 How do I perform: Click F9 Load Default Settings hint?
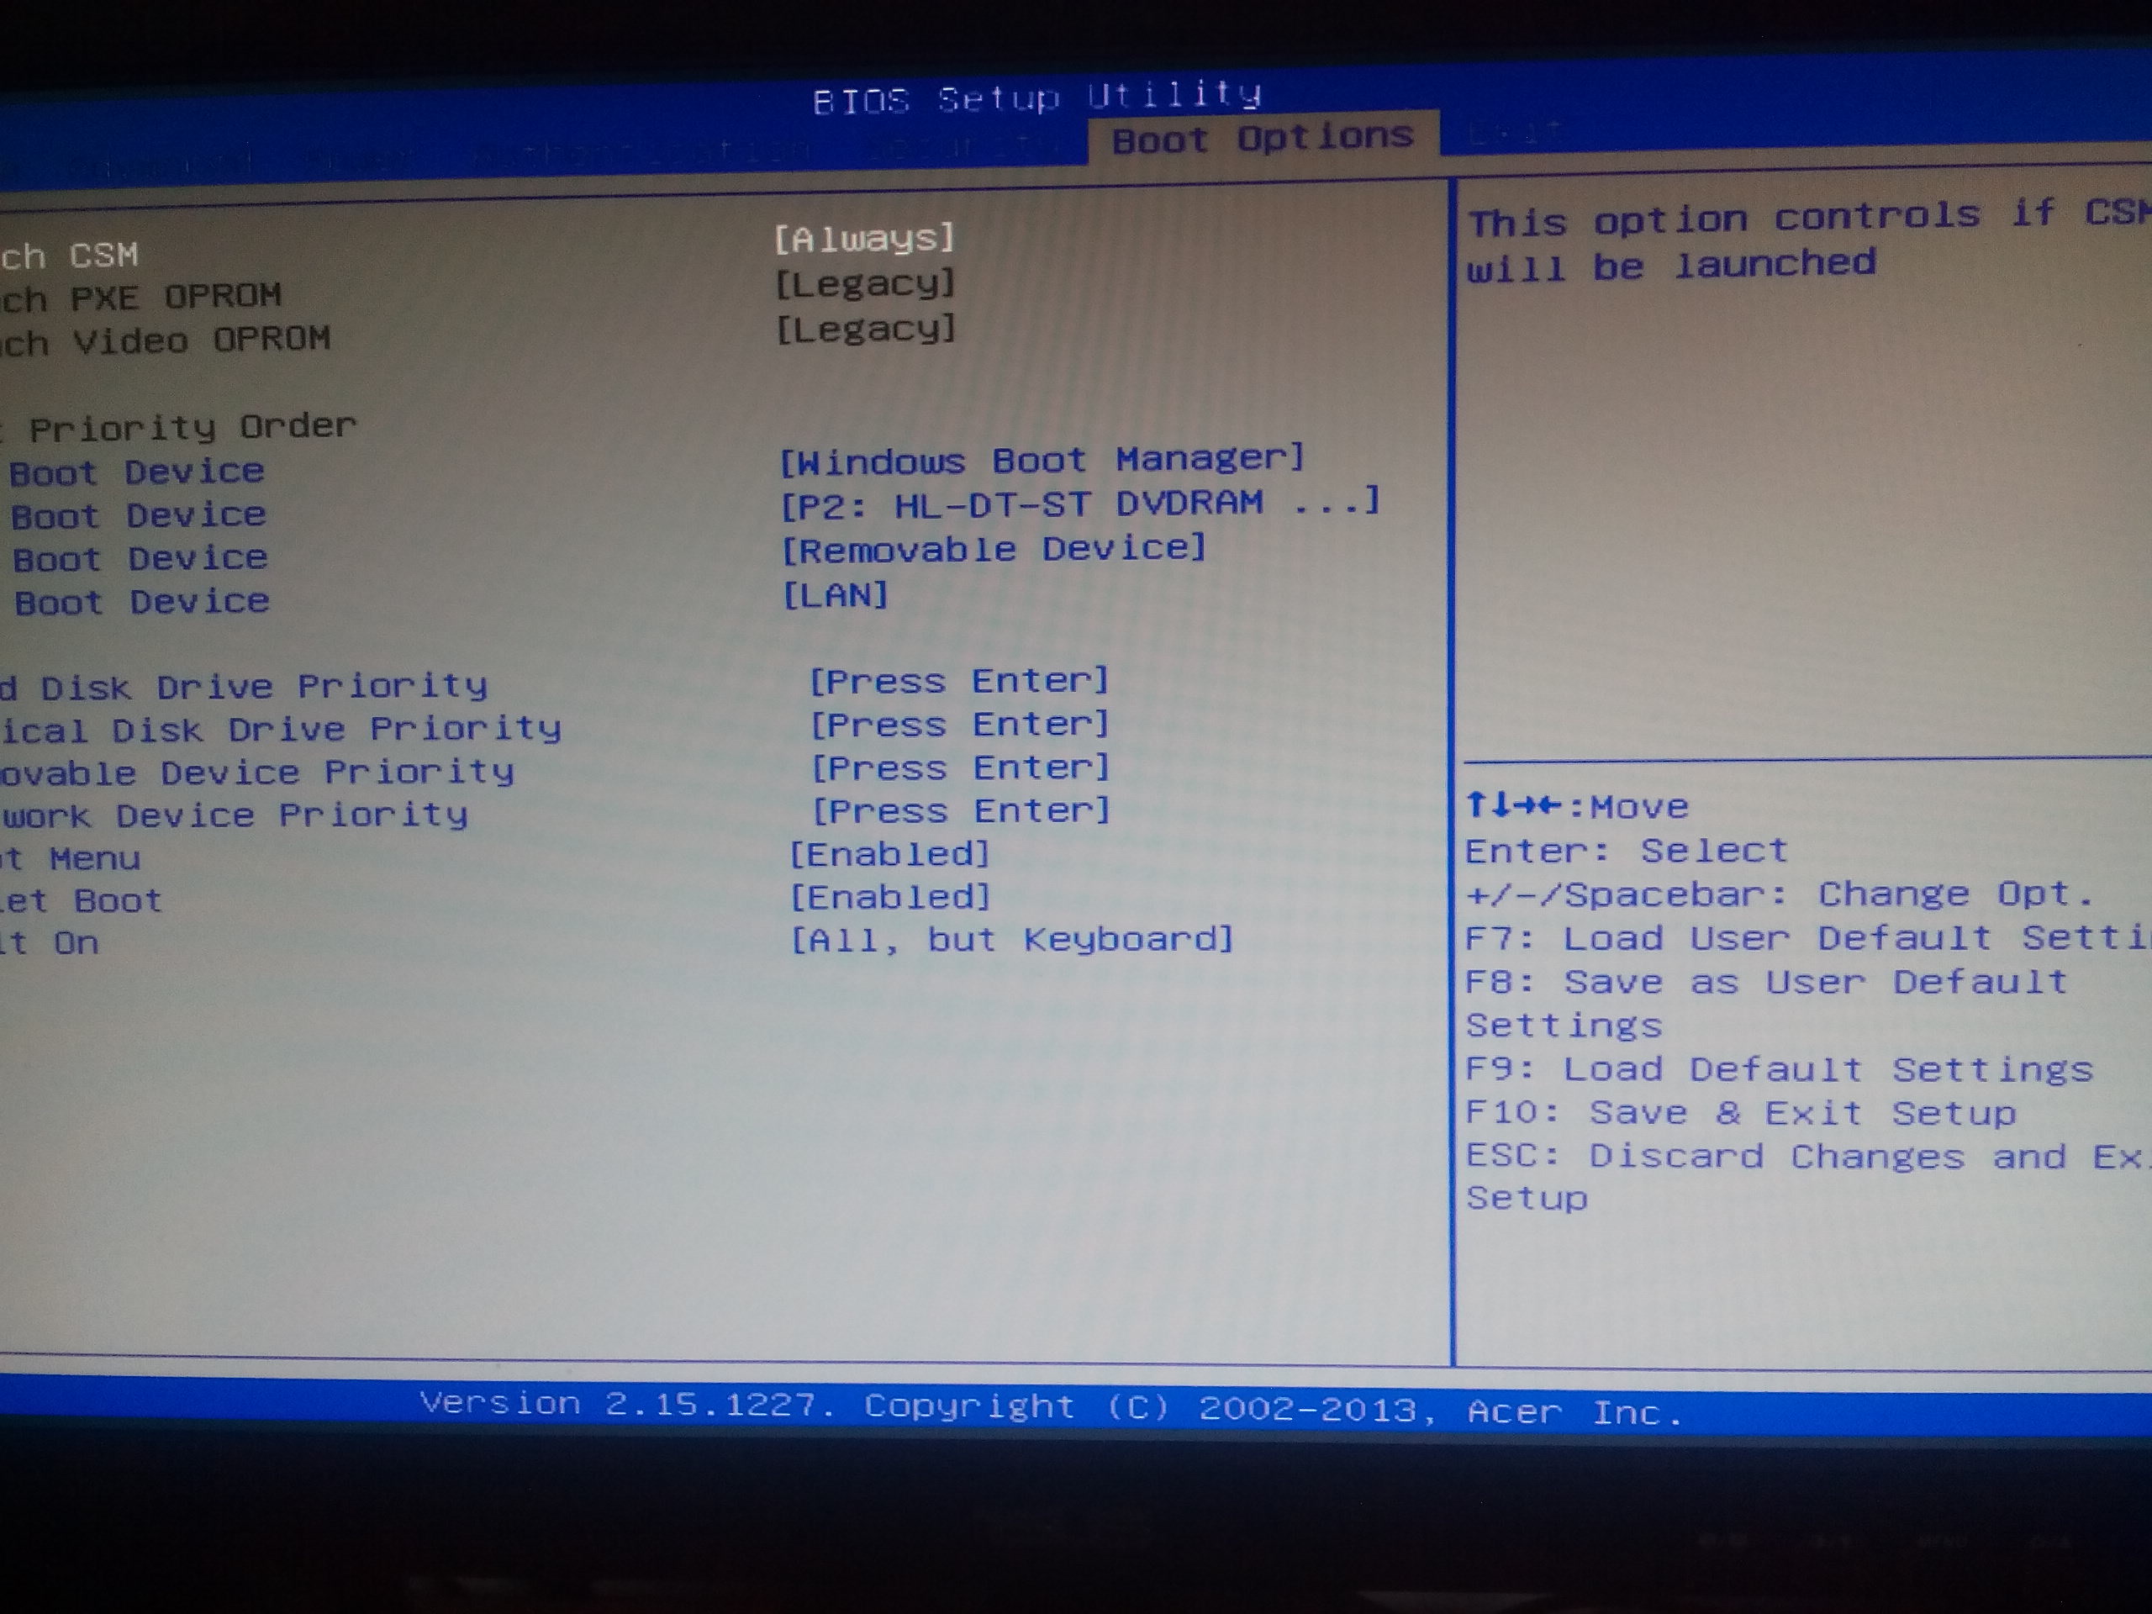click(1779, 1069)
